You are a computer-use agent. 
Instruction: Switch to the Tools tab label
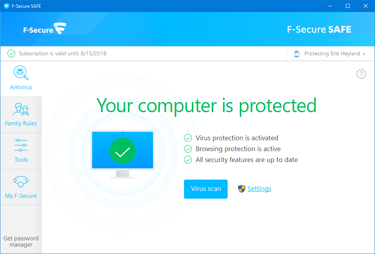pos(21,160)
